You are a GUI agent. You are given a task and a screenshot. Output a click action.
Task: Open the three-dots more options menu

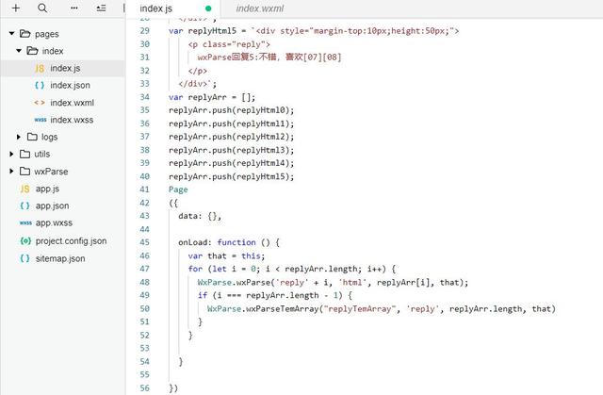(74, 8)
